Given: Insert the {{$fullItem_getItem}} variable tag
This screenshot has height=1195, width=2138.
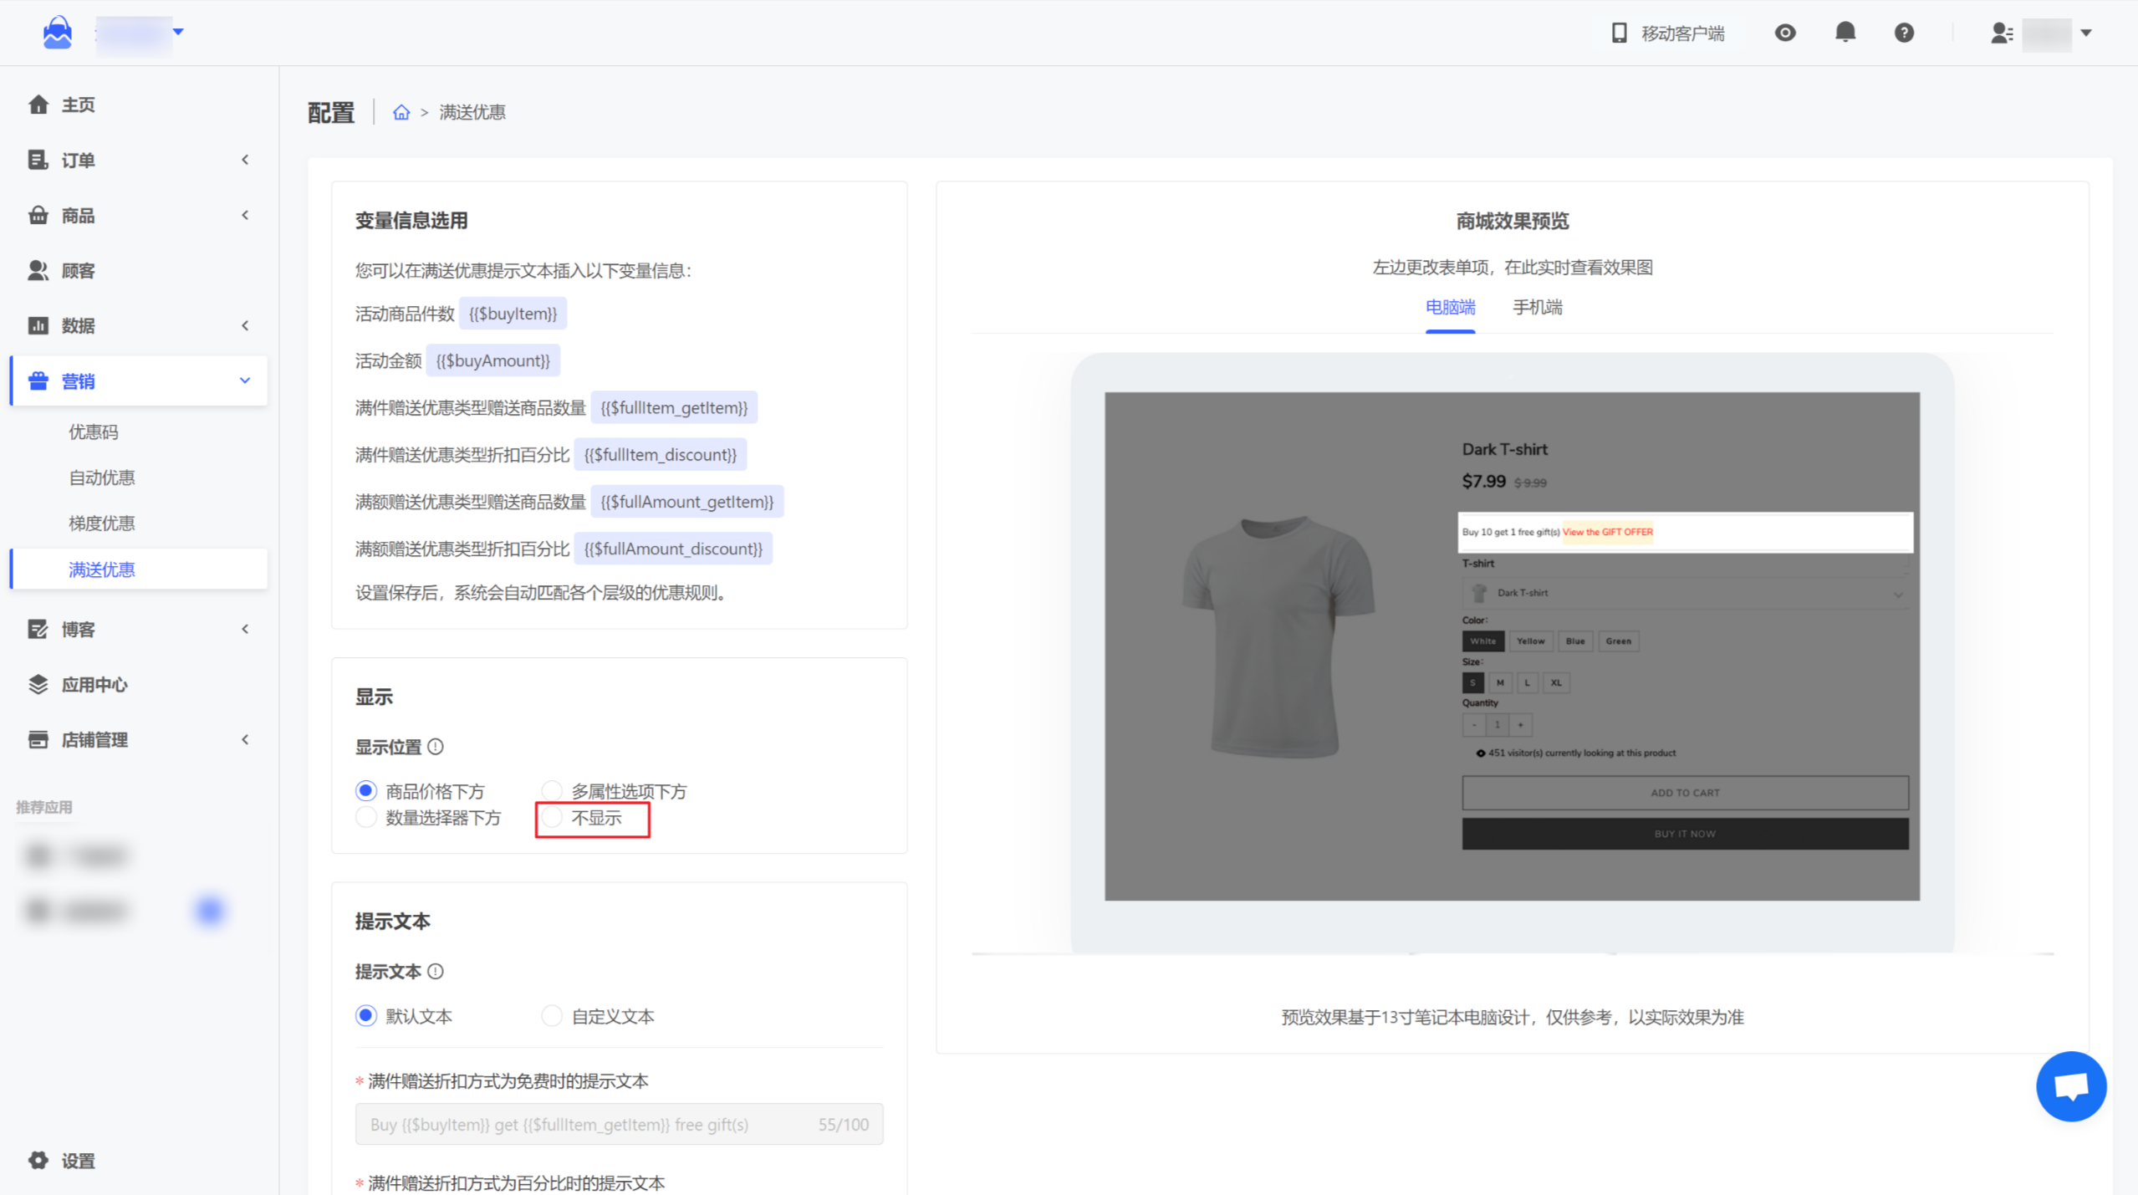Looking at the screenshot, I should (674, 407).
